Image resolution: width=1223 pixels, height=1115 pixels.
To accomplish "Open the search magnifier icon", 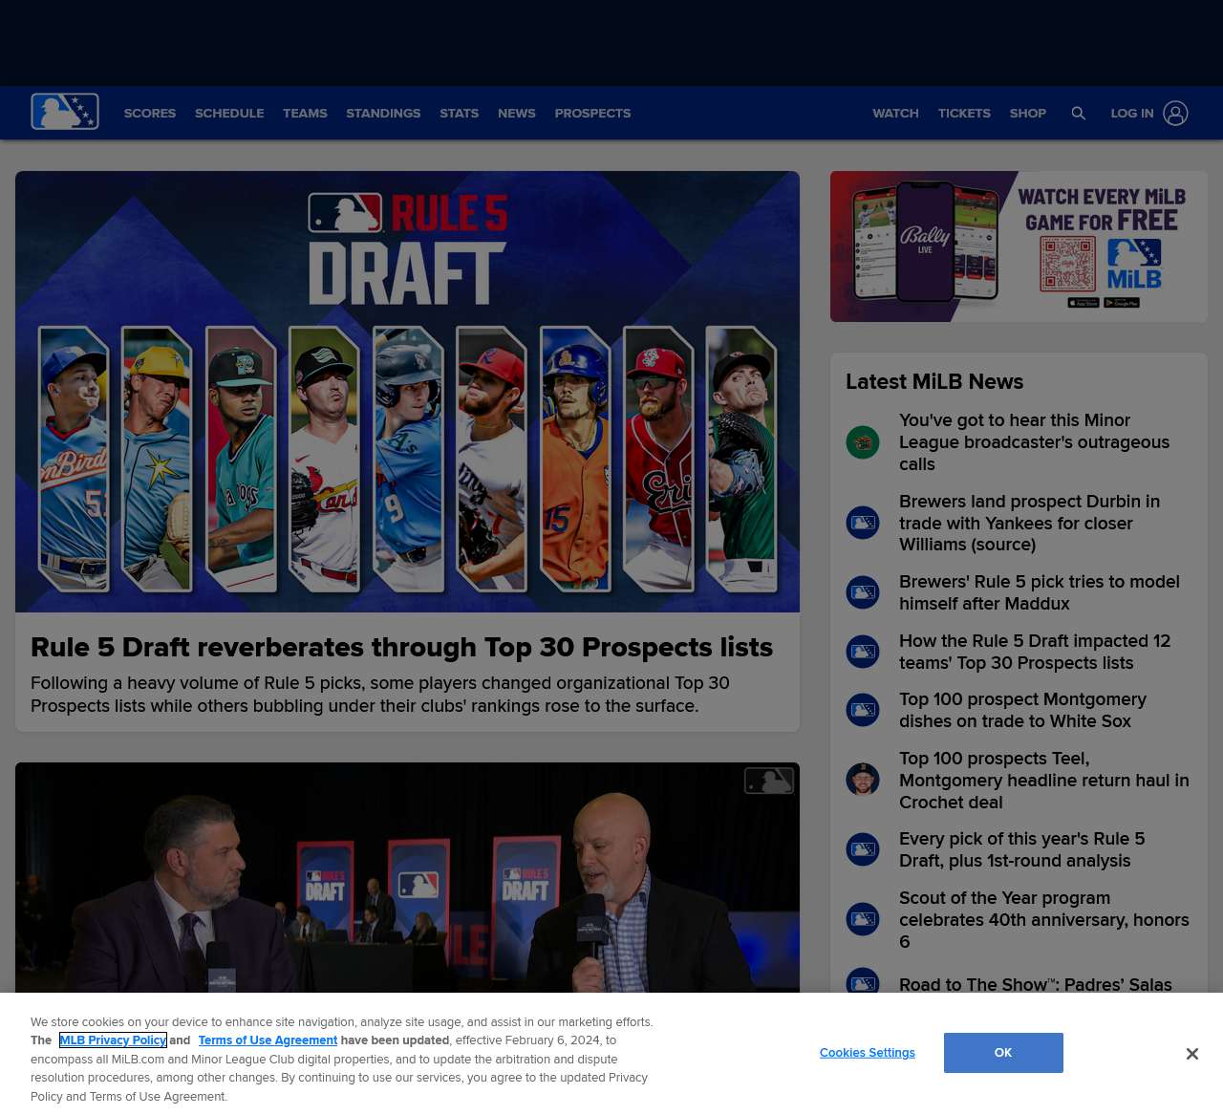I will click(x=1079, y=113).
